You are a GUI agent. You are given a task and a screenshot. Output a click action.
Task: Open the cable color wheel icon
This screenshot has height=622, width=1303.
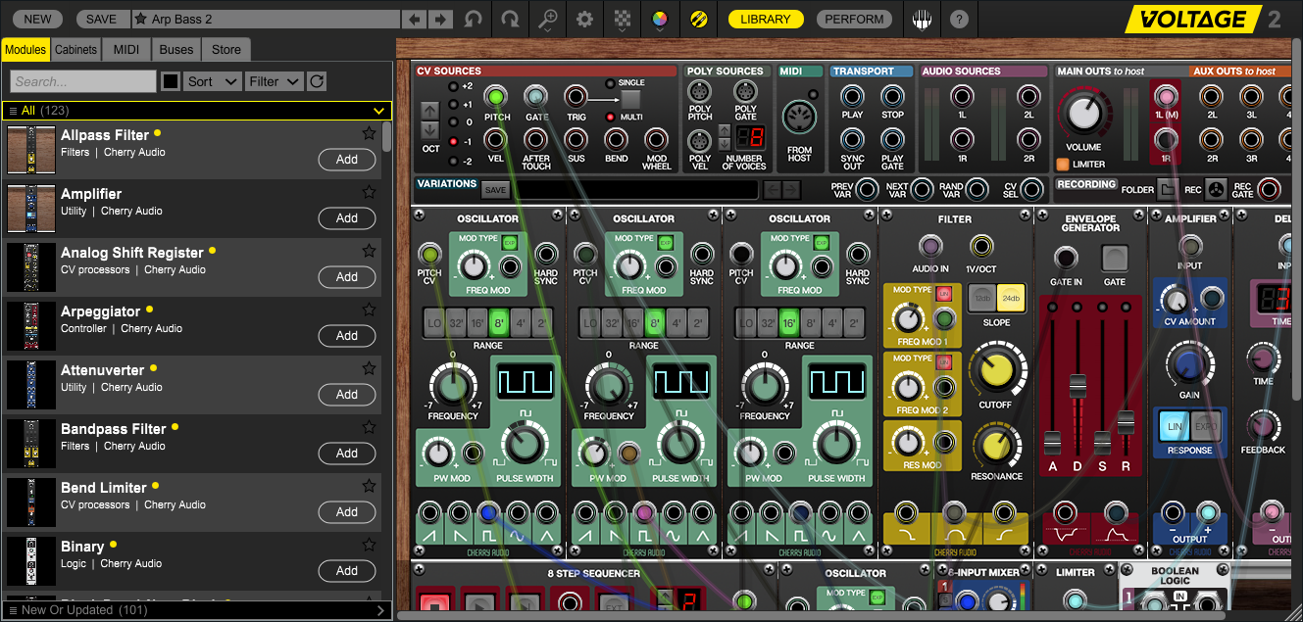[x=660, y=19]
